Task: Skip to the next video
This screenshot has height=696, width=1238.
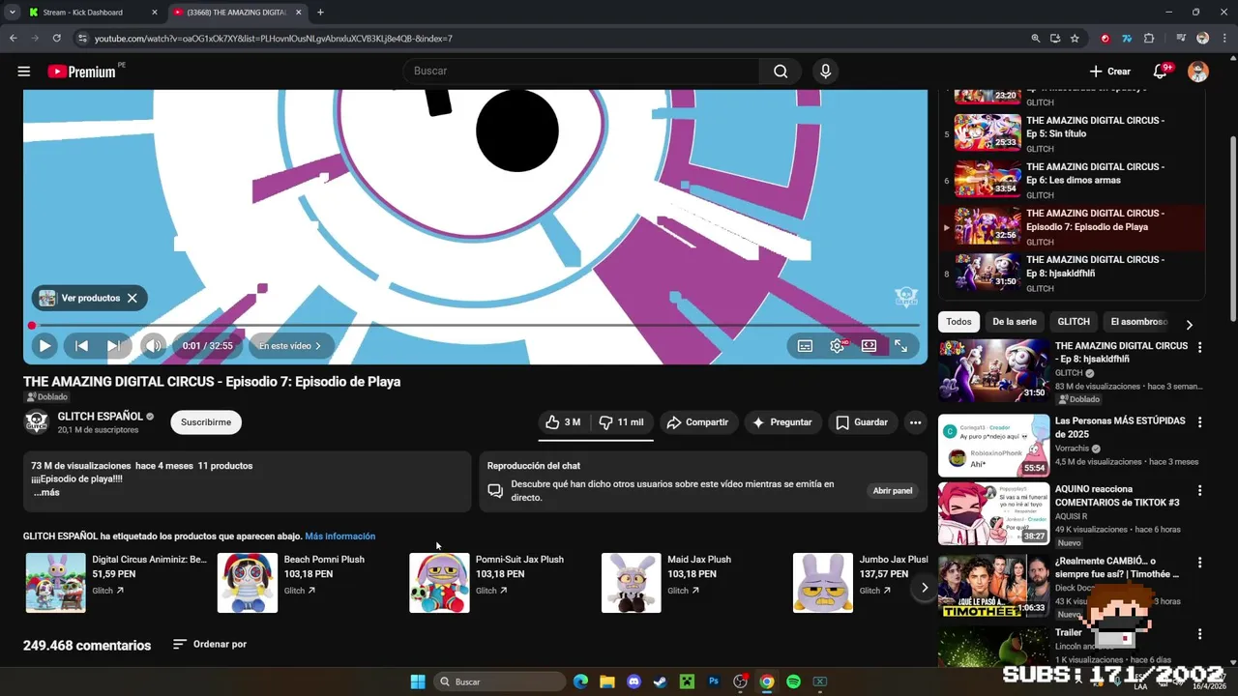Action: point(113,345)
